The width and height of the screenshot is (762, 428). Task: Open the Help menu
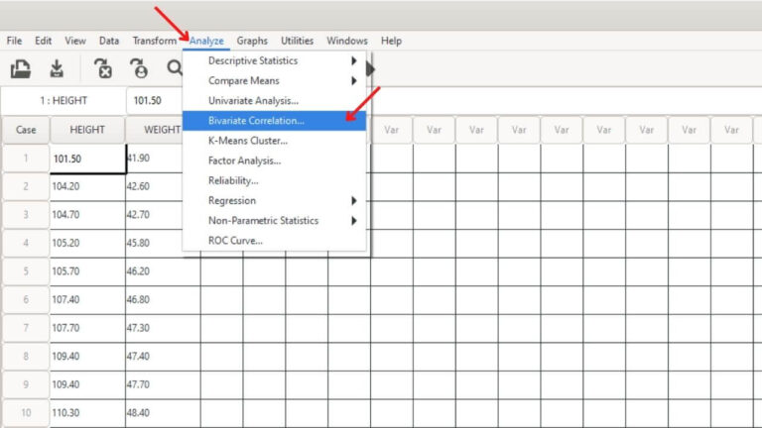[x=391, y=41]
